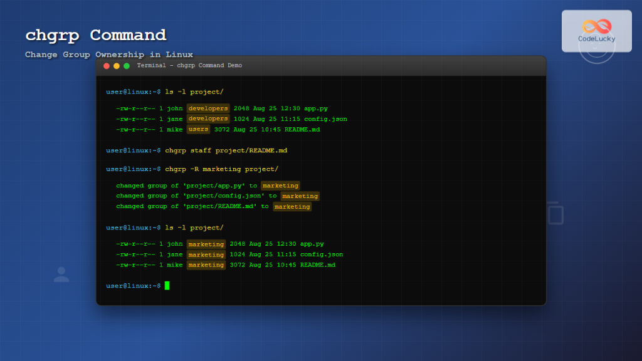Image resolution: width=642 pixels, height=361 pixels.
Task: Toggle the red traffic light control
Action: [x=107, y=65]
